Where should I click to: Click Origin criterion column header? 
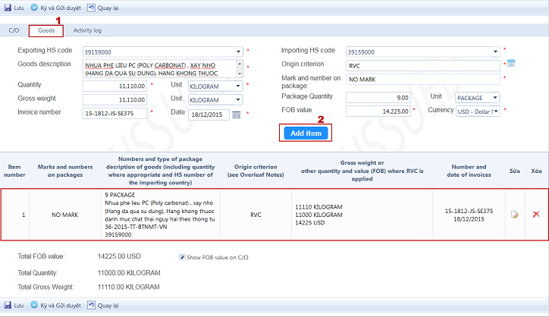pos(256,171)
